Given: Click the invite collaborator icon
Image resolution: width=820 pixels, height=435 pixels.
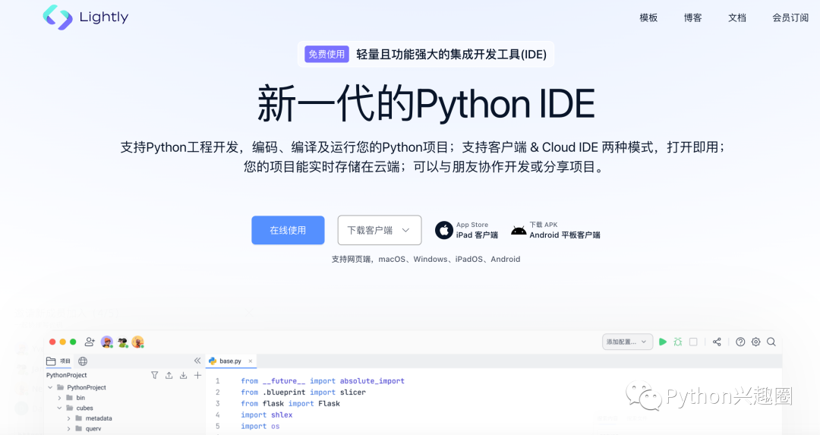Looking at the screenshot, I should coord(90,342).
